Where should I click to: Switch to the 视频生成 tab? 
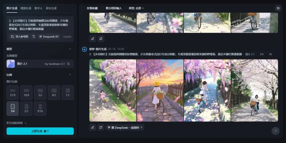(x=26, y=8)
